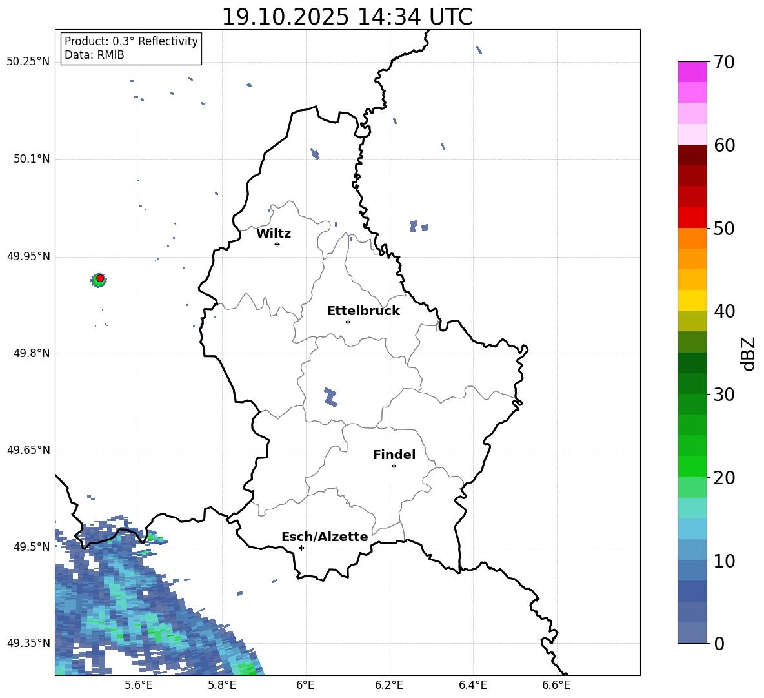Click the 5.6°E longitude label
Viewport: 764px width, 698px height.
click(138, 685)
